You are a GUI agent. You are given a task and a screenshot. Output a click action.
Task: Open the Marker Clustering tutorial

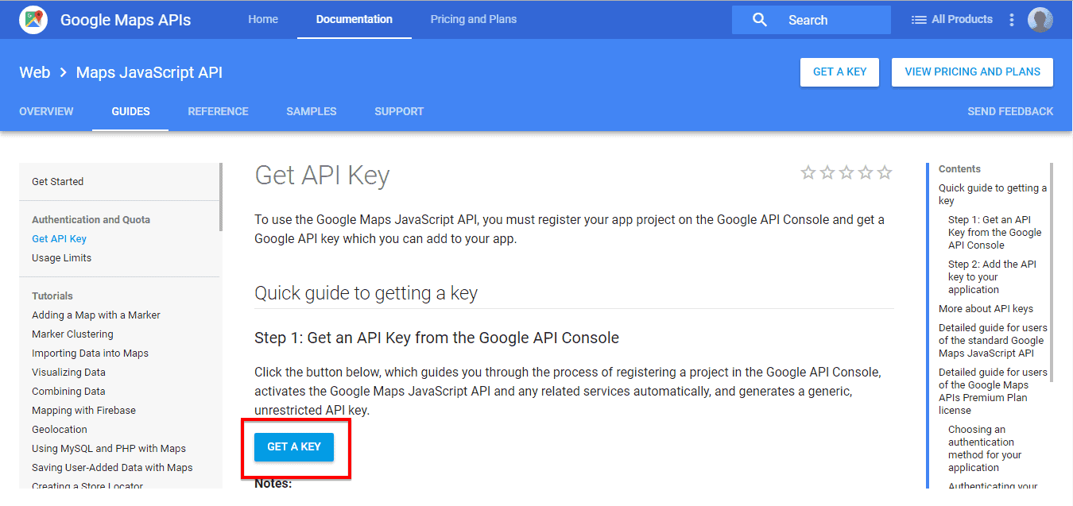click(72, 334)
